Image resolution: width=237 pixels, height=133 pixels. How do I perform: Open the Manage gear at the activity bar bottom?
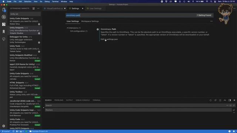pyautogui.click(x=4, y=126)
